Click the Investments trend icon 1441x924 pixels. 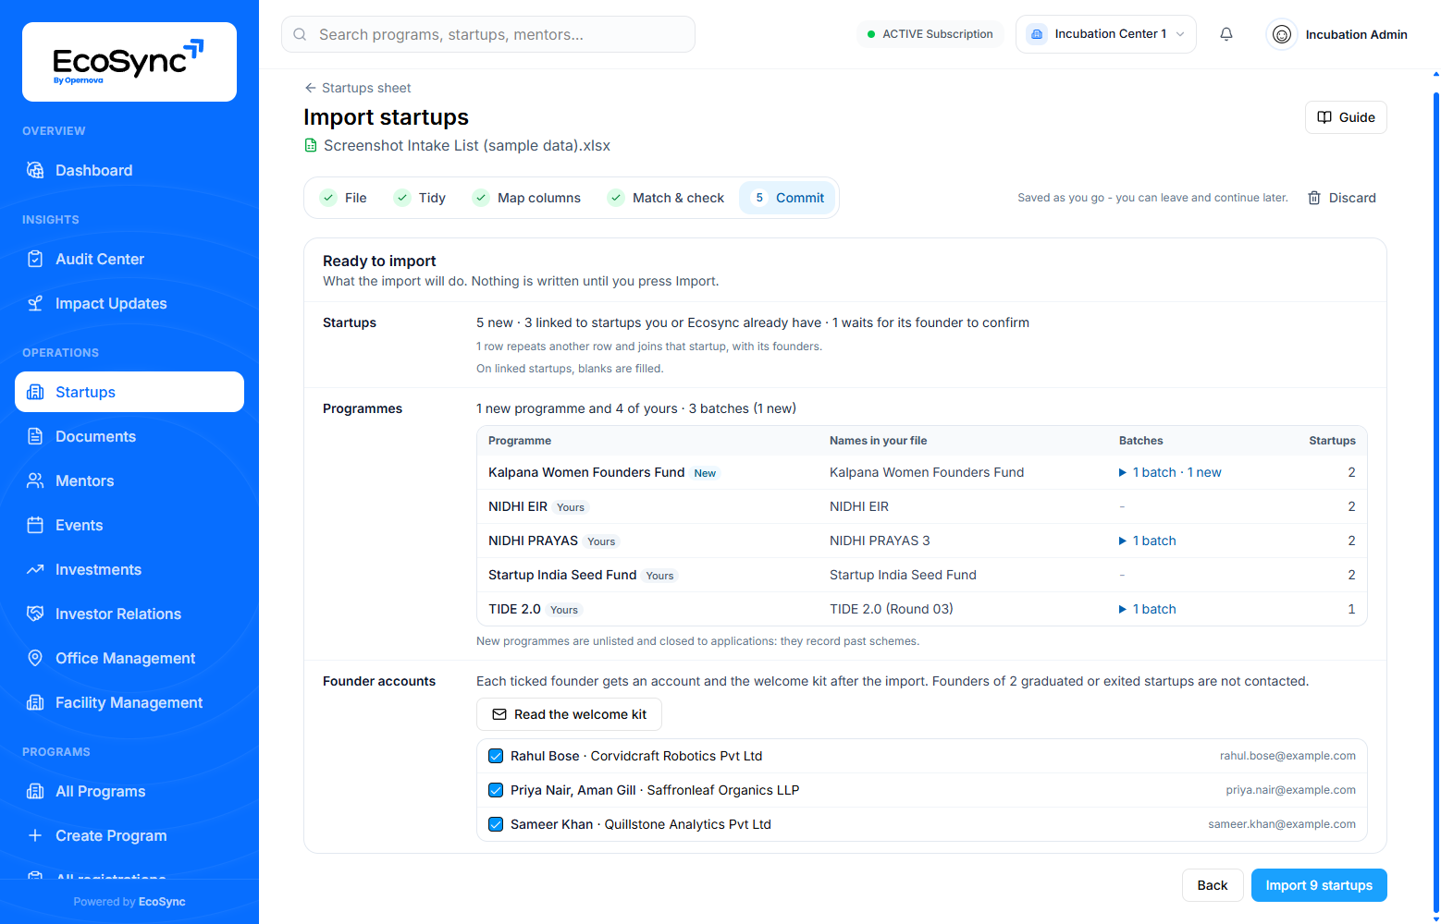coord(35,569)
